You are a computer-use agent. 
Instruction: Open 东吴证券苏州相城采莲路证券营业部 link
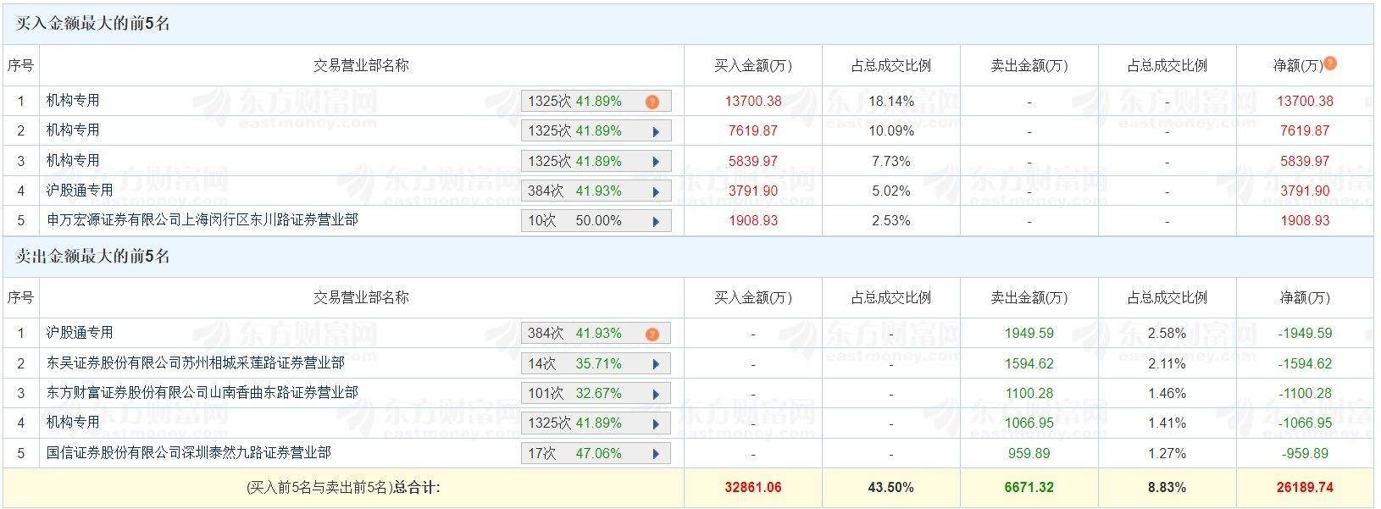pyautogui.click(x=195, y=363)
